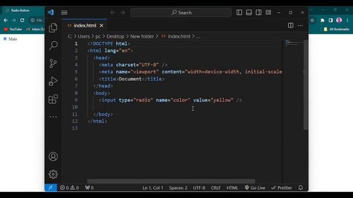Open the Search view in activity bar

pyautogui.click(x=53, y=45)
